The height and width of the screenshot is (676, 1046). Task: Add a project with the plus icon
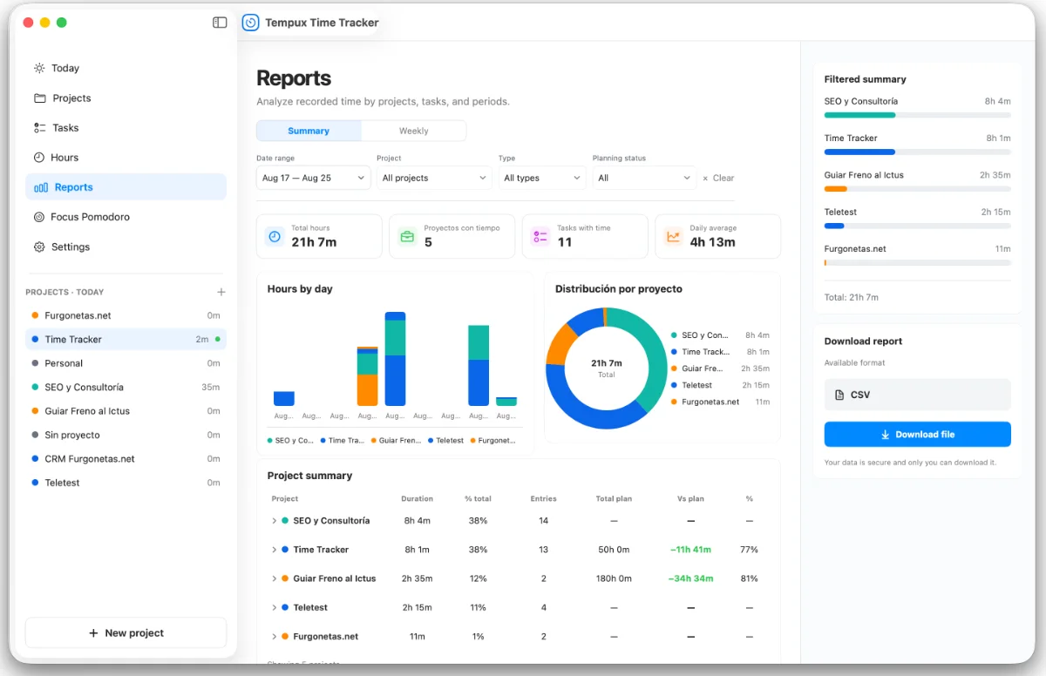[221, 292]
